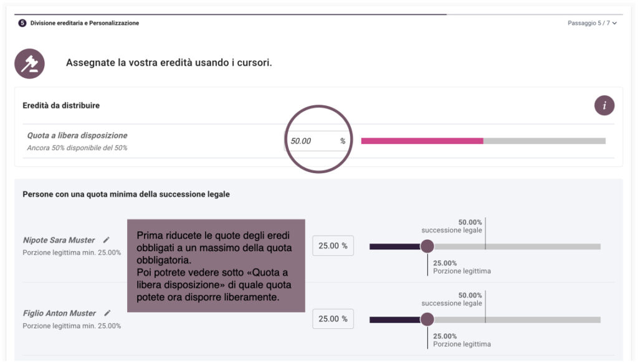Click Anton Muster's slider handle
The width and height of the screenshot is (638, 362).
427,320
